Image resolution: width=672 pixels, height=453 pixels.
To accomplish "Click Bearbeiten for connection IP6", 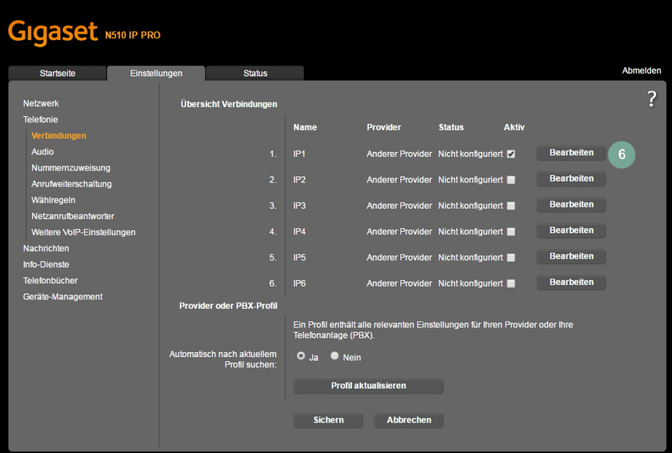I will tap(571, 283).
